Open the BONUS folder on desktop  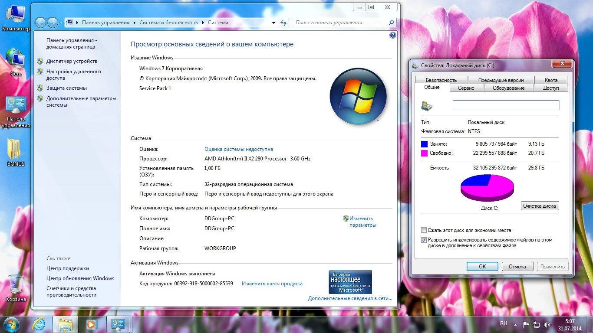16,152
